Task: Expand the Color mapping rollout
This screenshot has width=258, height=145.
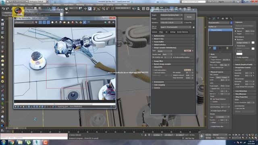Action: (173, 85)
